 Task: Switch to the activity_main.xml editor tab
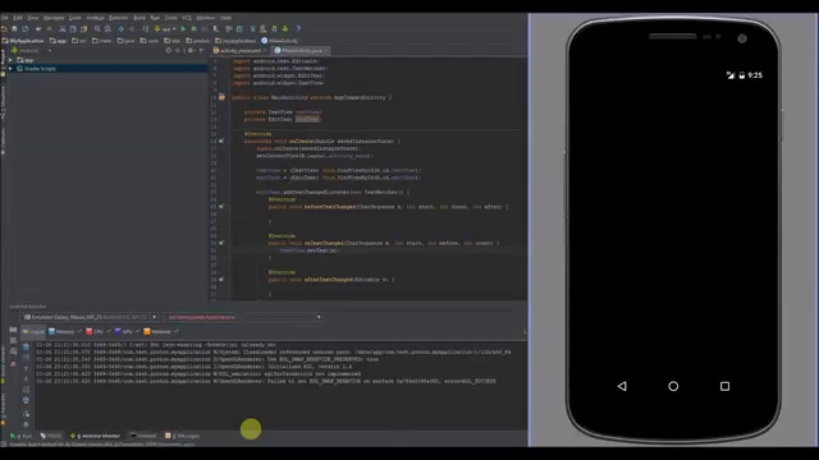[237, 50]
